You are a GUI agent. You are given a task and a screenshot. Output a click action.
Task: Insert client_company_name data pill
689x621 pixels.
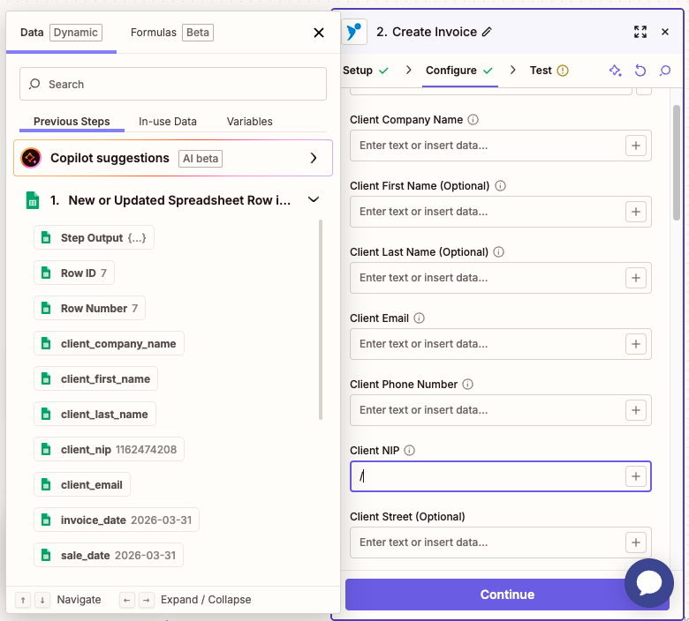click(x=109, y=344)
